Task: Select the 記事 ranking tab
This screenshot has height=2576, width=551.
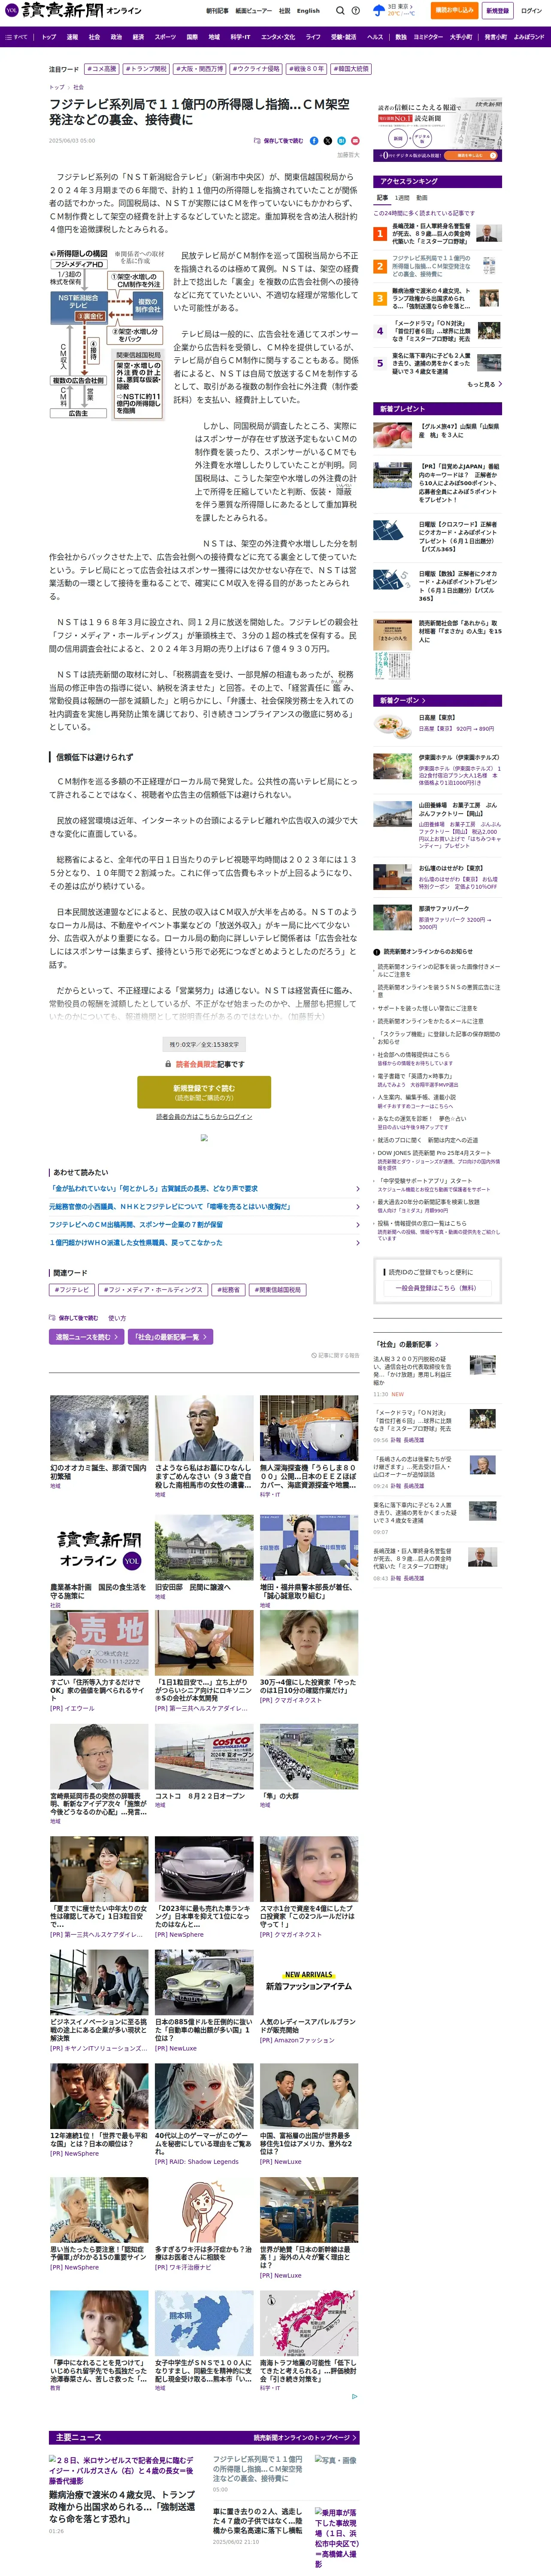Action: 382,198
